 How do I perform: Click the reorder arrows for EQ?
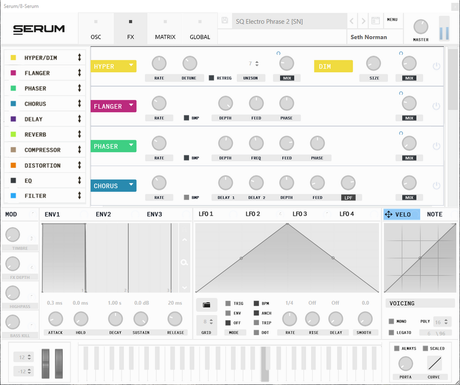click(x=79, y=180)
